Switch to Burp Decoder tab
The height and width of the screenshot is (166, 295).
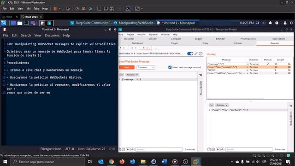click(x=153, y=39)
